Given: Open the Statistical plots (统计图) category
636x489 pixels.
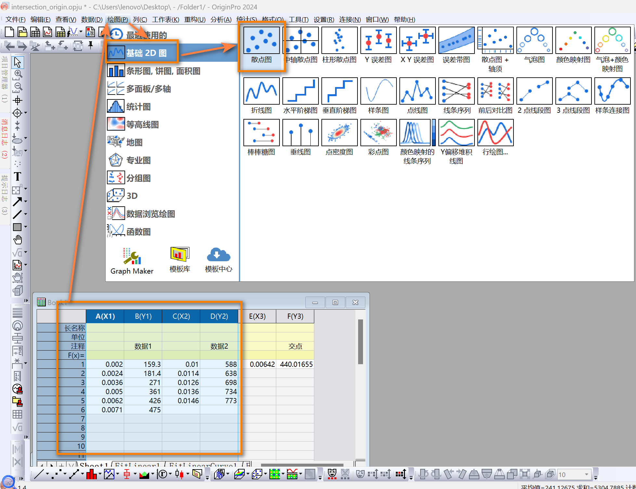Looking at the screenshot, I should [x=138, y=107].
